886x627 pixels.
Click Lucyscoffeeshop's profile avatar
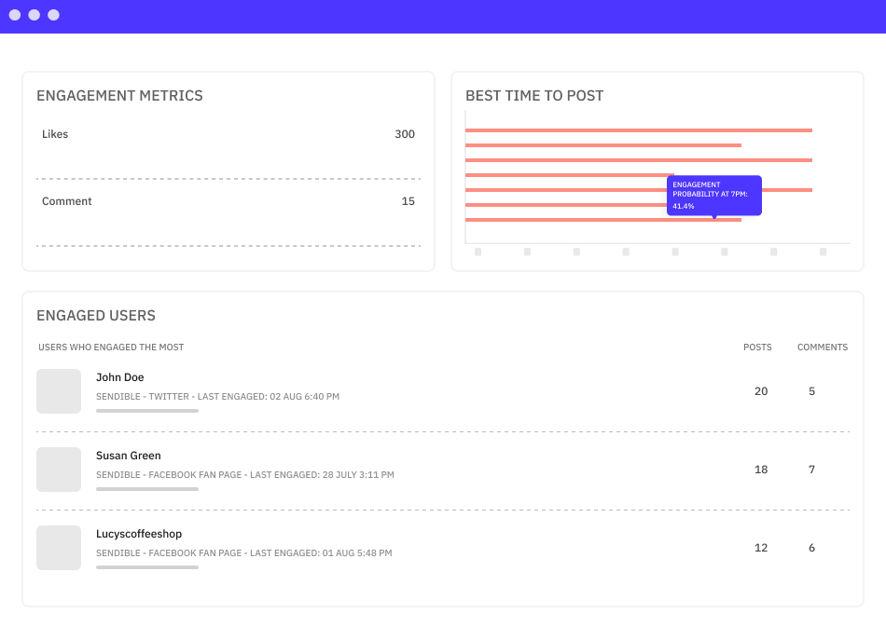point(59,548)
